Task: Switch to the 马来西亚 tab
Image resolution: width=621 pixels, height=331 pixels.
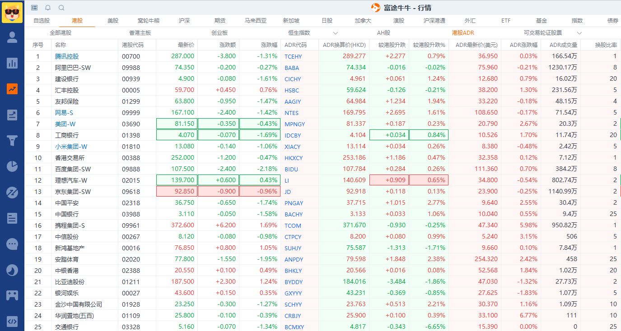Action: [x=256, y=21]
